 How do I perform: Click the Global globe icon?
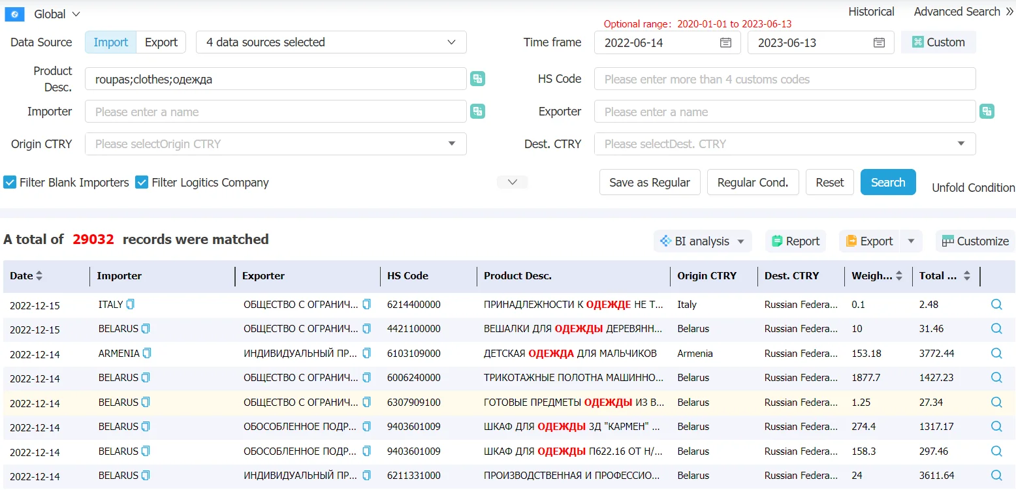coord(14,14)
